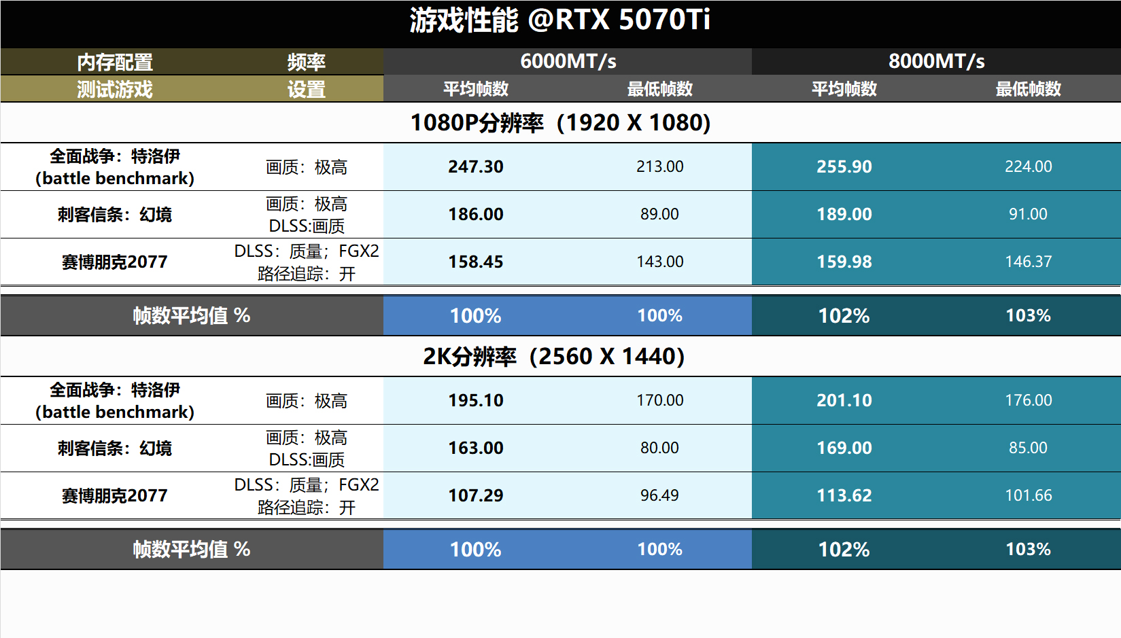Click the value 146.37 in the table
This screenshot has height=638, width=1121.
[x=1029, y=262]
